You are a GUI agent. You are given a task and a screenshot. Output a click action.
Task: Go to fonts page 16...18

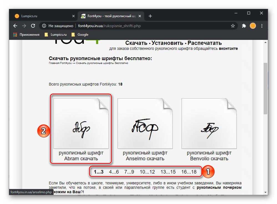pos(189,172)
